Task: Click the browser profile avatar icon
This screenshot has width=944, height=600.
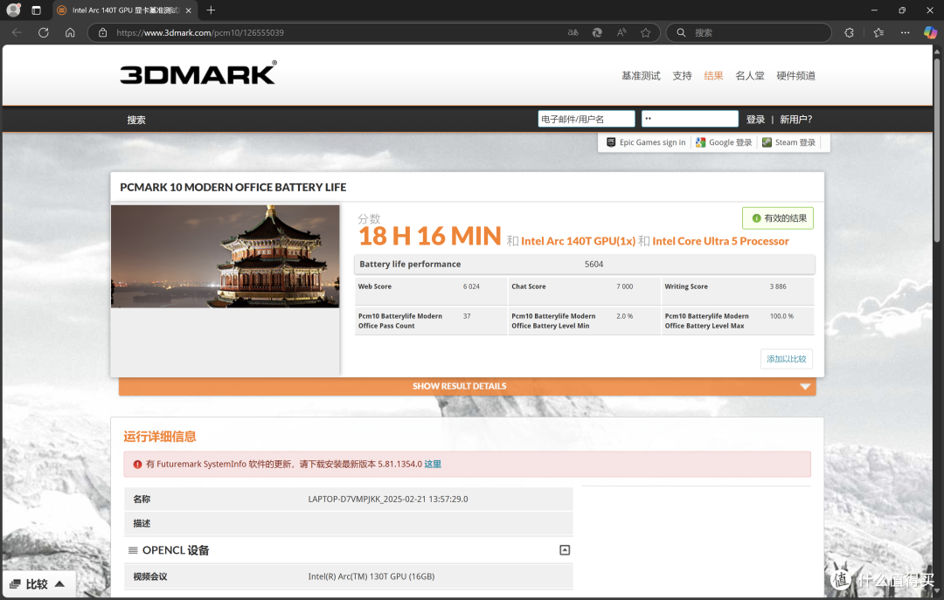Action: 13,10
